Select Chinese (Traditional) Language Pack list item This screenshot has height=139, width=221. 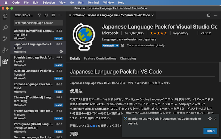click(x=38, y=101)
